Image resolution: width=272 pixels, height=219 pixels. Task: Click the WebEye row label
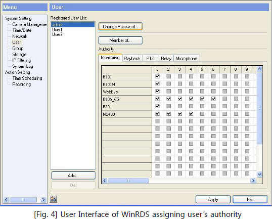click(127, 92)
